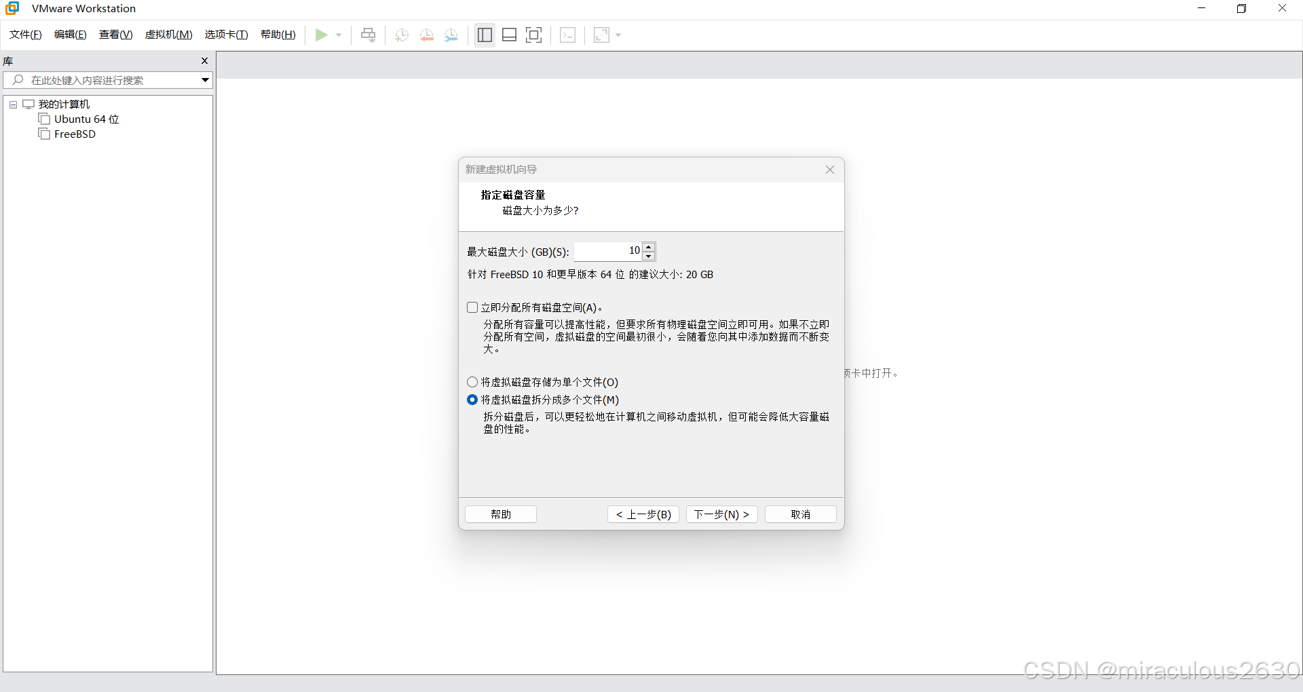
Task: Open the 选项卡(T) menu
Action: 227,35
